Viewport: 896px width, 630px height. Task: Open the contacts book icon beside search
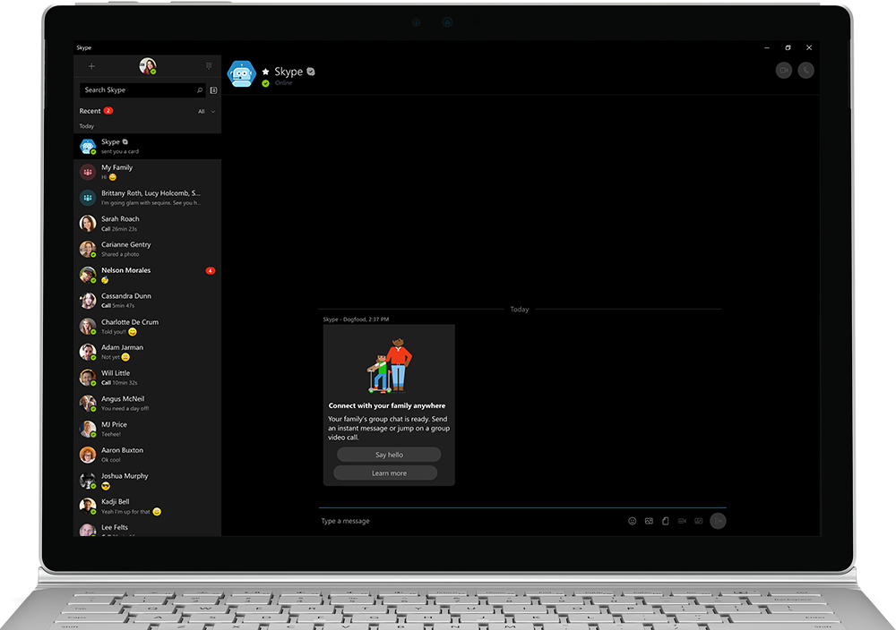coord(214,90)
